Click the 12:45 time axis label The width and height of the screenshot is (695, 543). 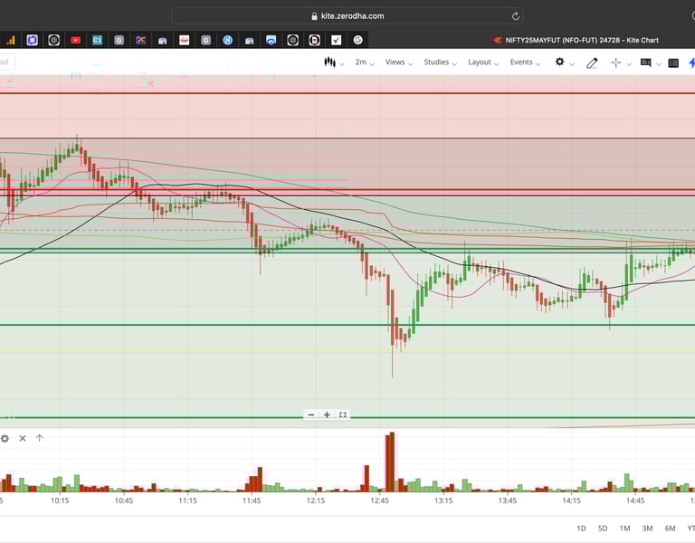click(x=379, y=500)
